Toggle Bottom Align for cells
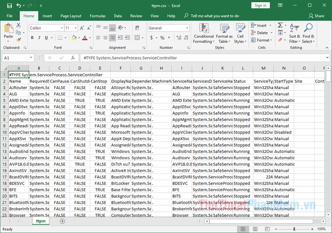Viewport: 332px width, 233px height. point(112,28)
